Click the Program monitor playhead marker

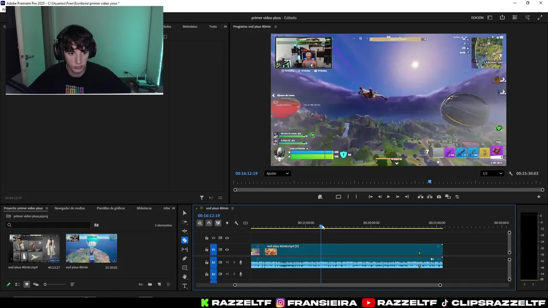[429, 182]
